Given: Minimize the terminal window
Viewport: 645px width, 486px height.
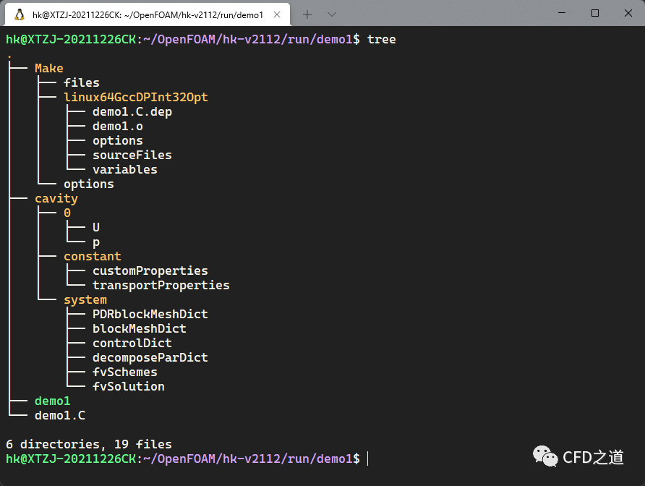Looking at the screenshot, I should 560,13.
